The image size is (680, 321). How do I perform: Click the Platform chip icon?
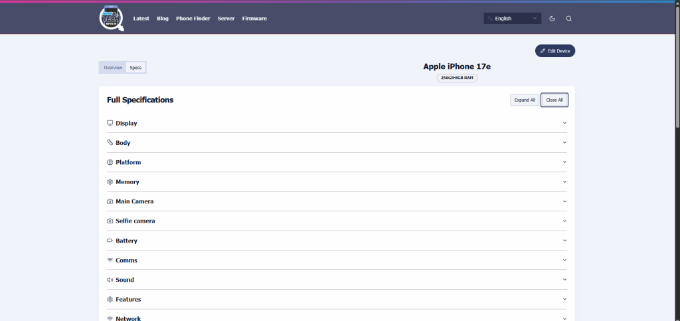pos(110,162)
